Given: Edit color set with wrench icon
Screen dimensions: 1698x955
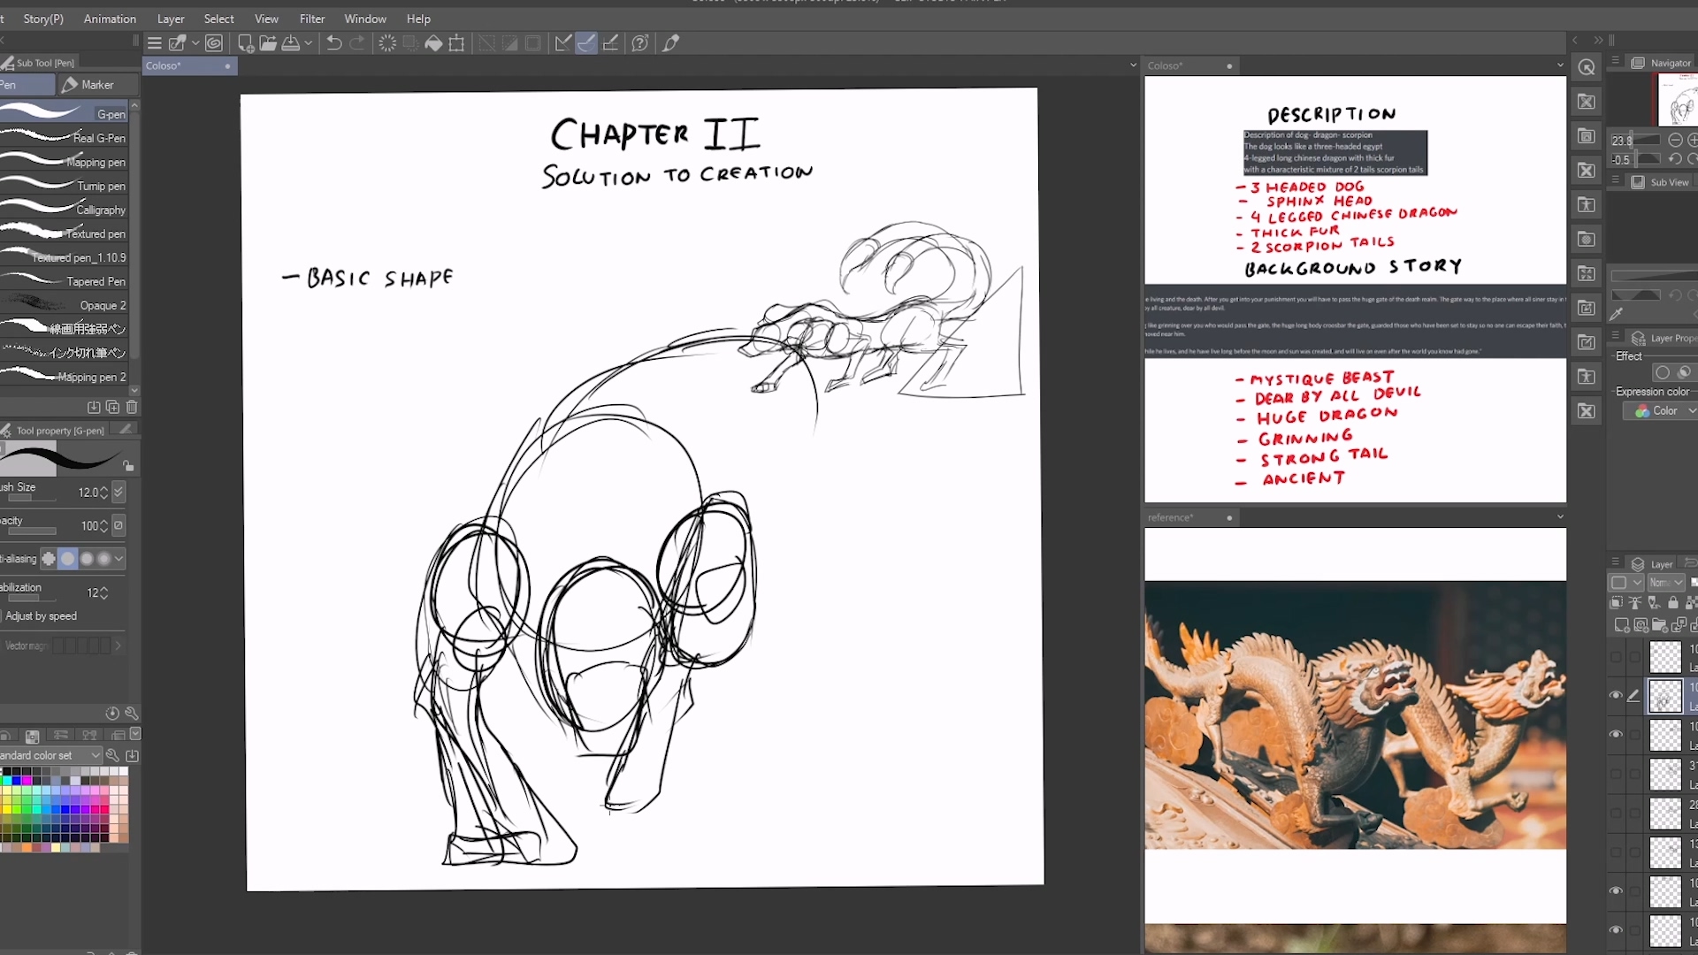Looking at the screenshot, I should 112,755.
